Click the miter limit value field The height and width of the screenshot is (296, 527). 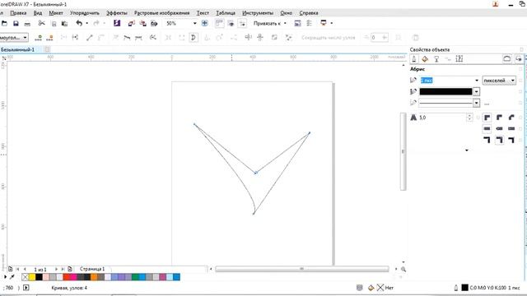(x=442, y=118)
